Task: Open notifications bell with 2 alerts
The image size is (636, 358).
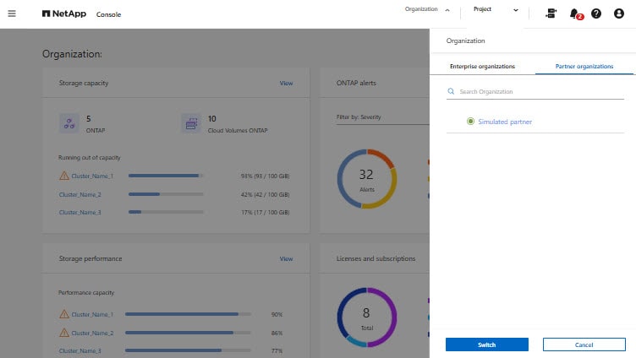Action: click(x=575, y=14)
